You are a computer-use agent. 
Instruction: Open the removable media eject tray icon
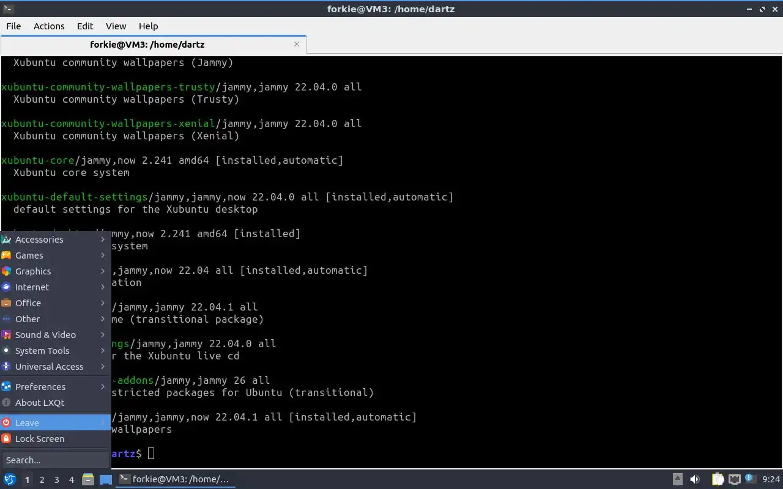point(678,479)
